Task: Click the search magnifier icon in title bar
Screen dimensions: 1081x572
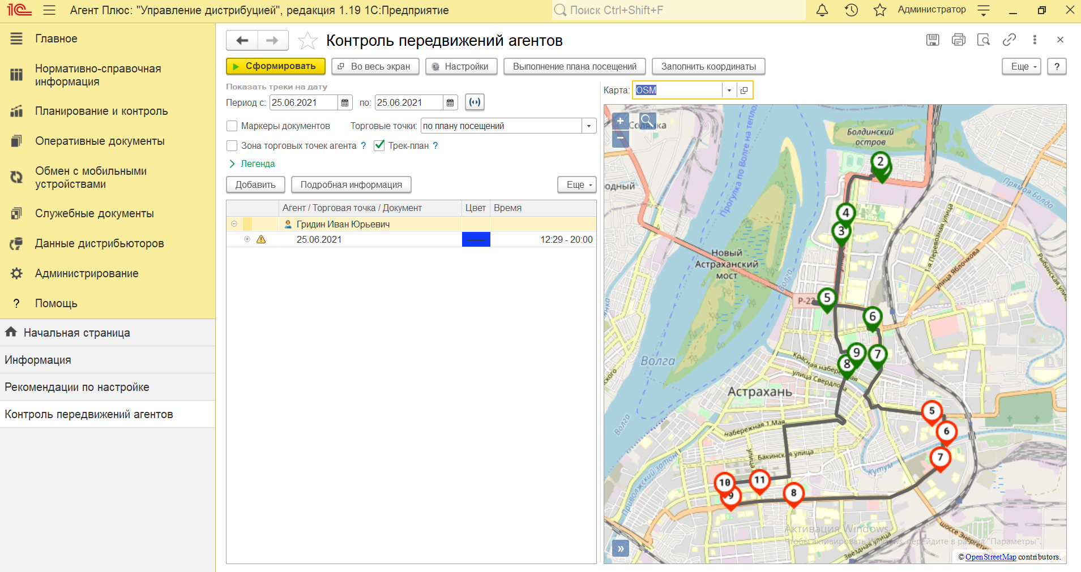Action: (560, 10)
